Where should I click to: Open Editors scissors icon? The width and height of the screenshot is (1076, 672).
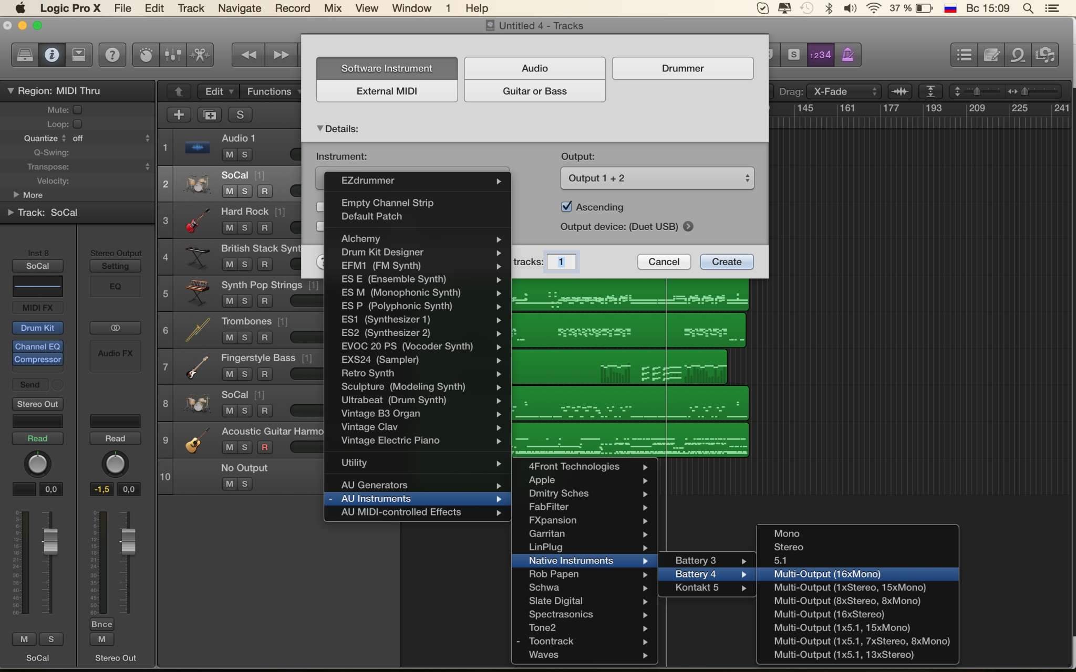[x=200, y=55]
